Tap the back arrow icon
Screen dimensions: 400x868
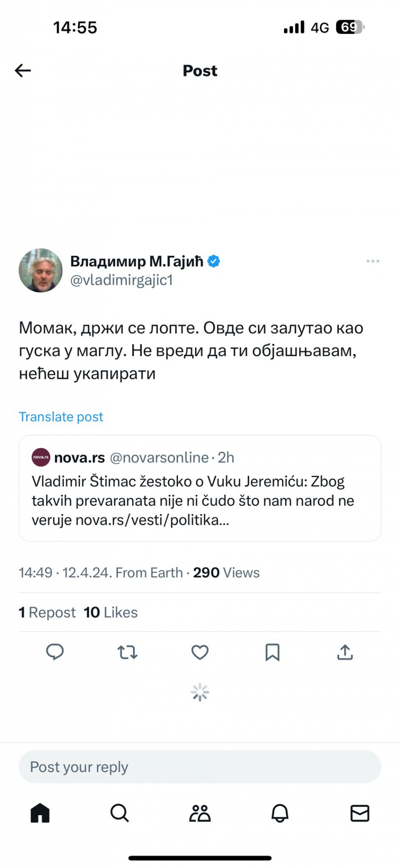pyautogui.click(x=23, y=70)
